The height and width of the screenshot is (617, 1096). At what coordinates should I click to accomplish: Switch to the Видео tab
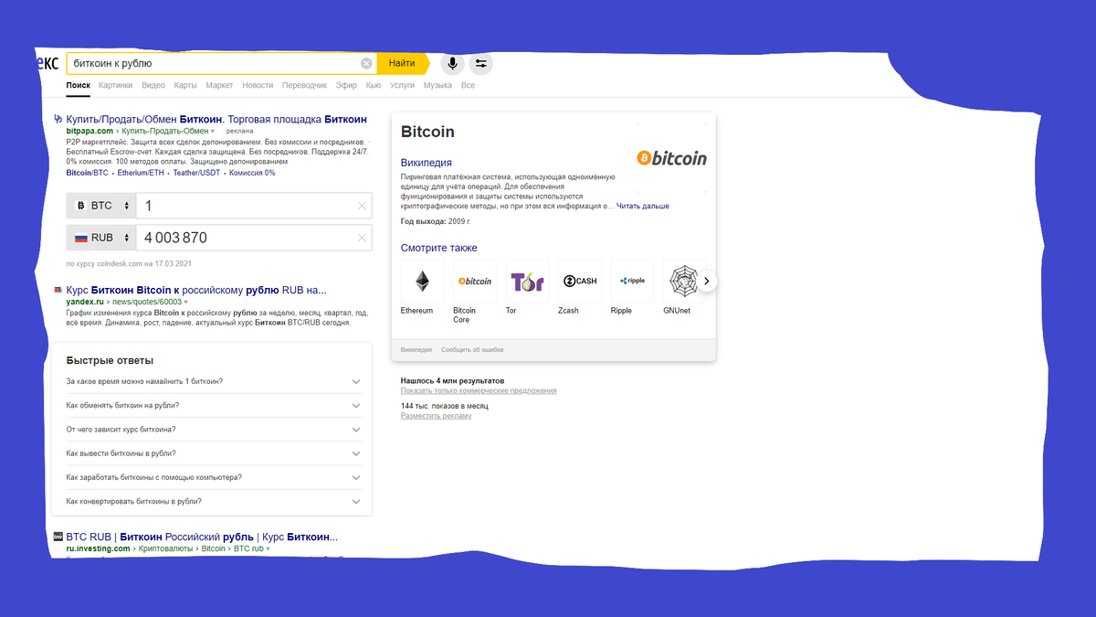[153, 85]
